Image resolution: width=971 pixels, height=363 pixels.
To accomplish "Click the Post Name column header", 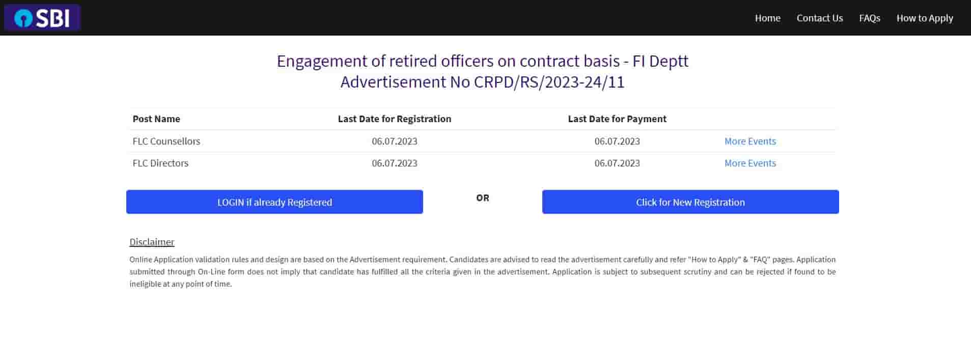I will coord(156,119).
